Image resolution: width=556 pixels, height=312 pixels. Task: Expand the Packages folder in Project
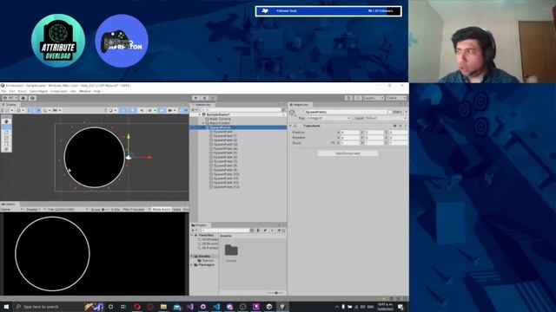[x=192, y=264]
